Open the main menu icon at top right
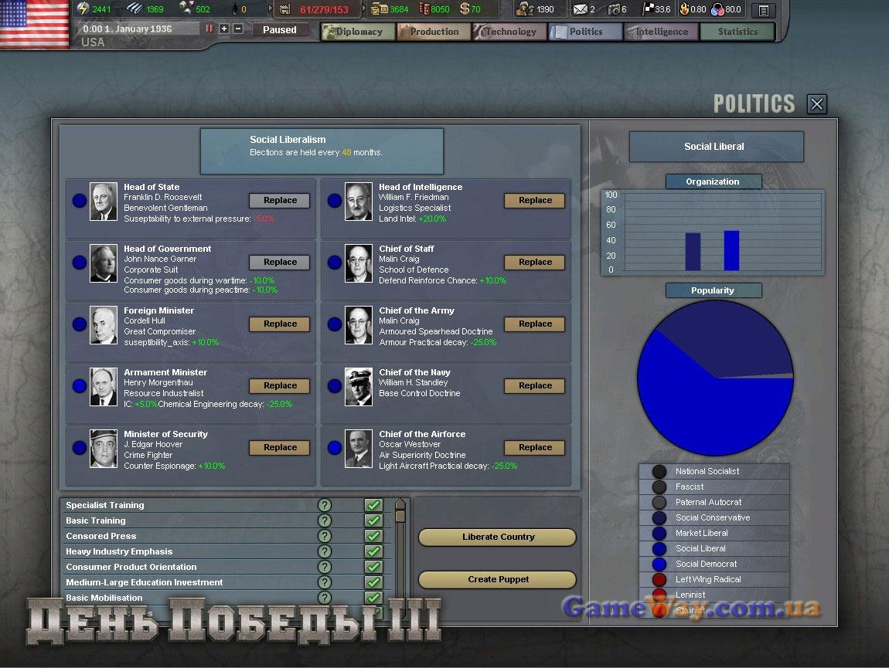This screenshot has height=668, width=889. click(x=763, y=10)
